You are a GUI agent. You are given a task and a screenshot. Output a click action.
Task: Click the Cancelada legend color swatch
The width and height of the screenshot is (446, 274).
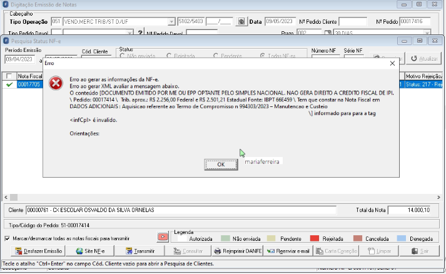358,238
